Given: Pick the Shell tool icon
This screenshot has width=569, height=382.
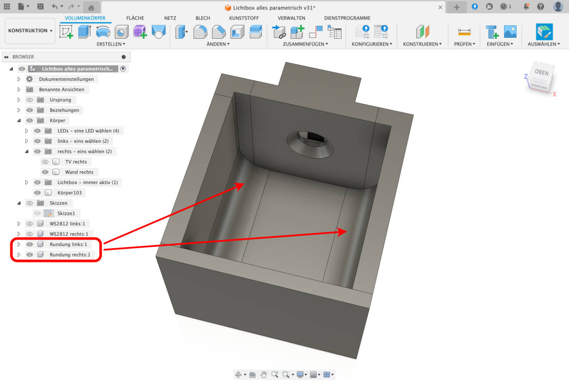Looking at the screenshot, I should 237,32.
